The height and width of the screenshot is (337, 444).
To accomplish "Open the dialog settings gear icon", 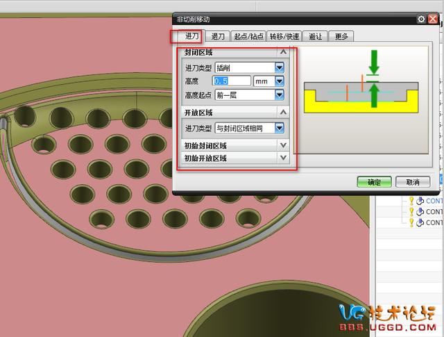I will pyautogui.click(x=421, y=19).
